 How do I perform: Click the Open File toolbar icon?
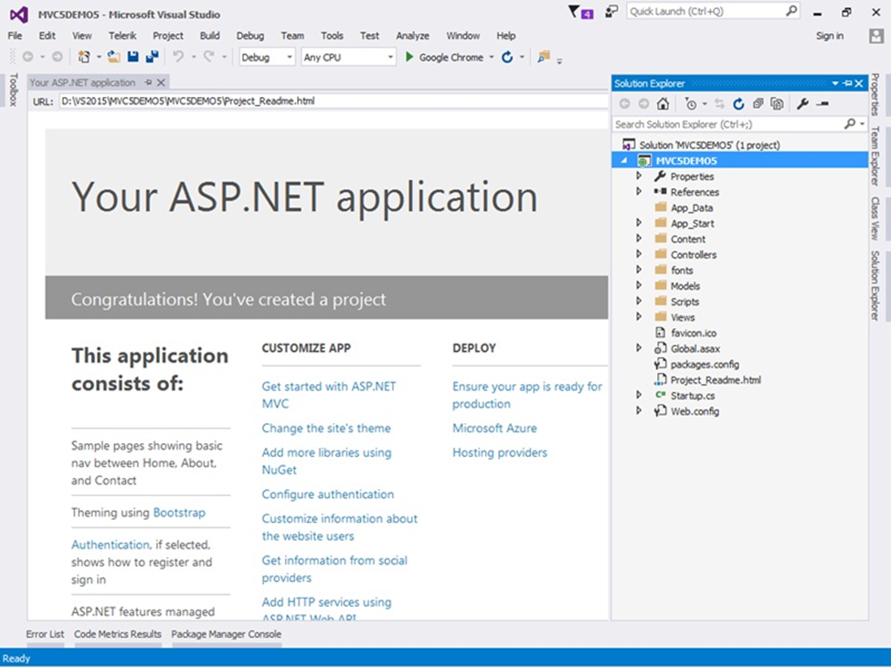[x=114, y=57]
